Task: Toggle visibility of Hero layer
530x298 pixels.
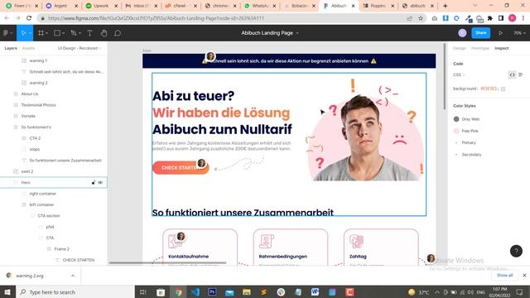Action: [100, 182]
